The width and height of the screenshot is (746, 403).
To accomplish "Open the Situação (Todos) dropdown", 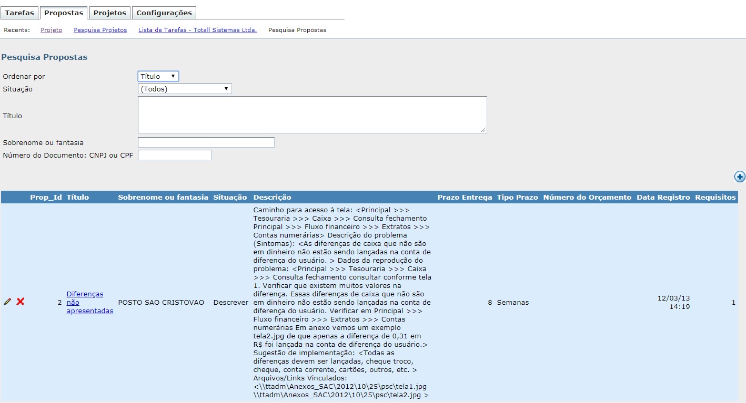I will click(185, 89).
